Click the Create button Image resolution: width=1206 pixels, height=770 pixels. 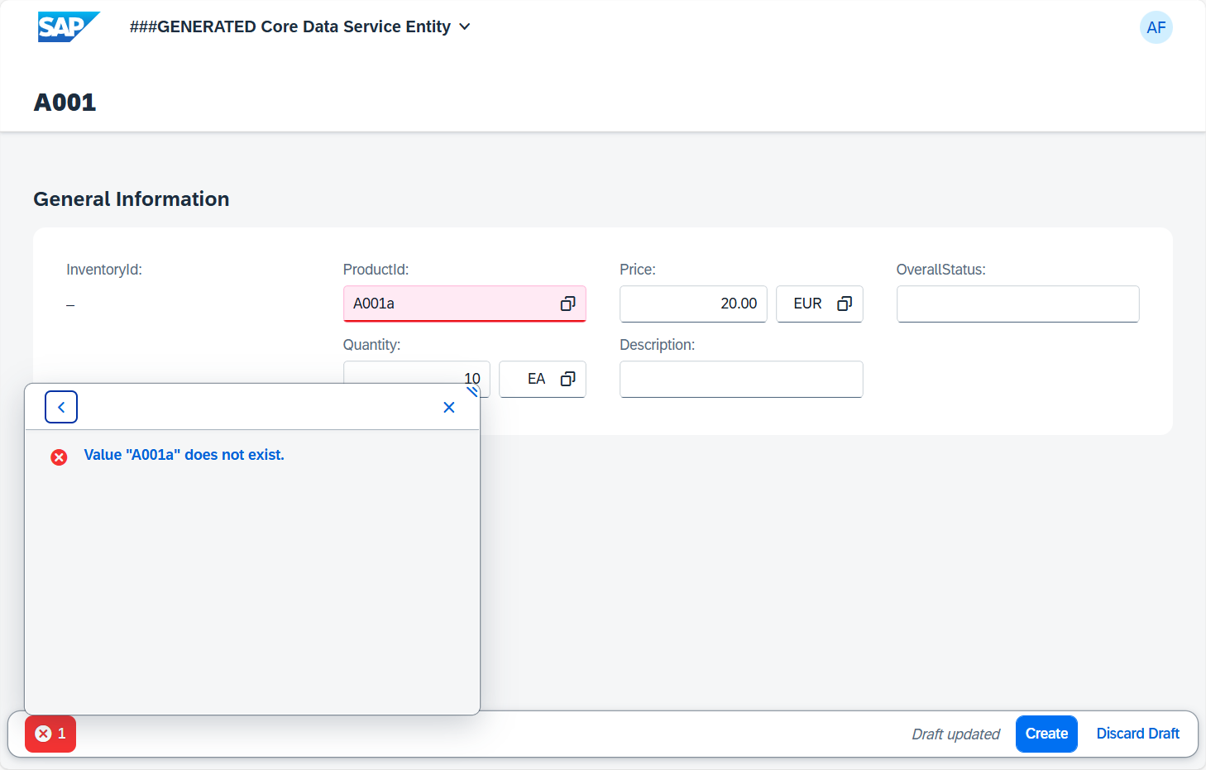pyautogui.click(x=1046, y=734)
